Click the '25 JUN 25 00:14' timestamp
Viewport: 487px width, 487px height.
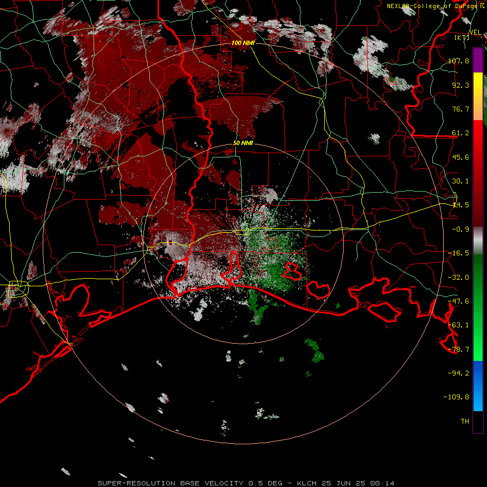(x=358, y=483)
